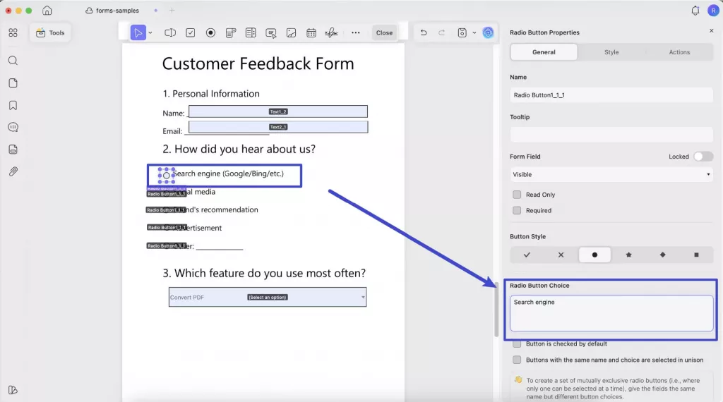The width and height of the screenshot is (723, 402).
Task: Click the bottom-left sidebar panel icon
Action: [13, 390]
